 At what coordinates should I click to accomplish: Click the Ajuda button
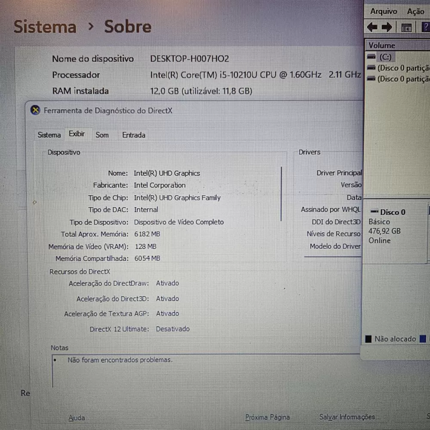point(77,418)
